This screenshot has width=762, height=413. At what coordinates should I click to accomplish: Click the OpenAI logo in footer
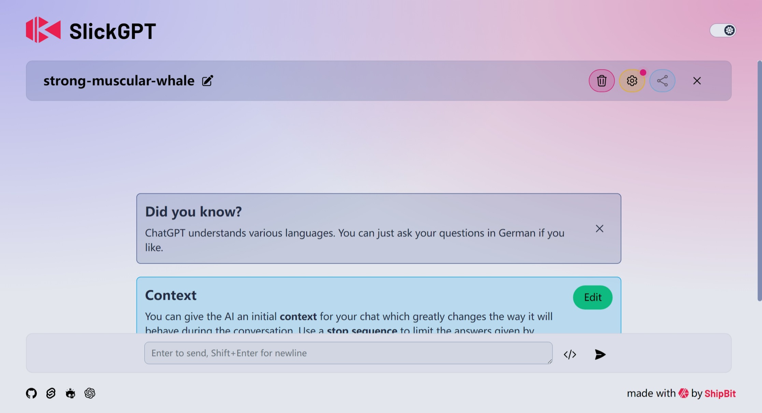(x=90, y=393)
